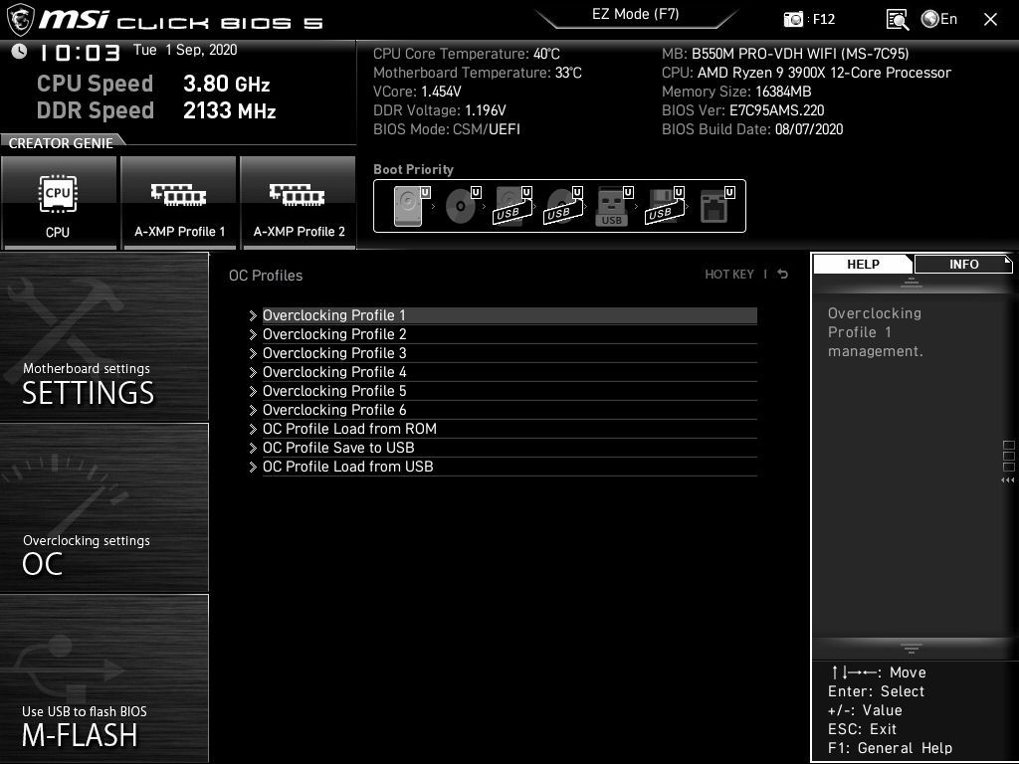1019x764 pixels.
Task: Open the OC overclocking settings section
Action: 103,508
